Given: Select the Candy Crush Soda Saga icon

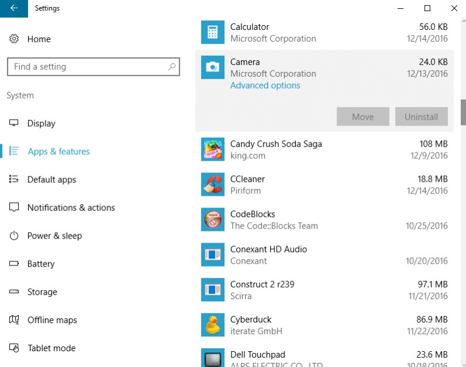Looking at the screenshot, I should click(212, 149).
